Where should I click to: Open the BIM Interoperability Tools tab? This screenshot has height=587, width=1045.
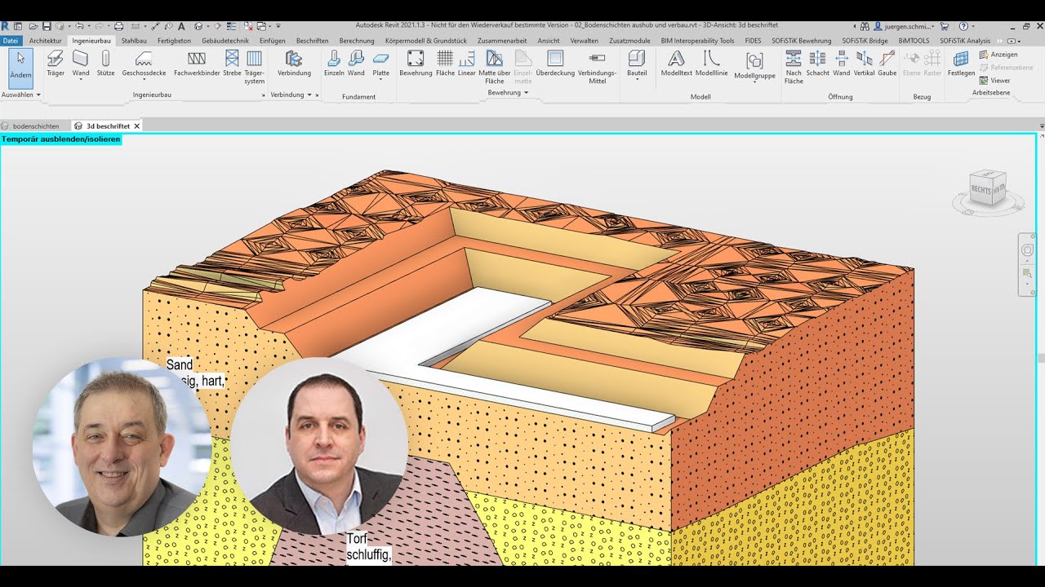697,41
